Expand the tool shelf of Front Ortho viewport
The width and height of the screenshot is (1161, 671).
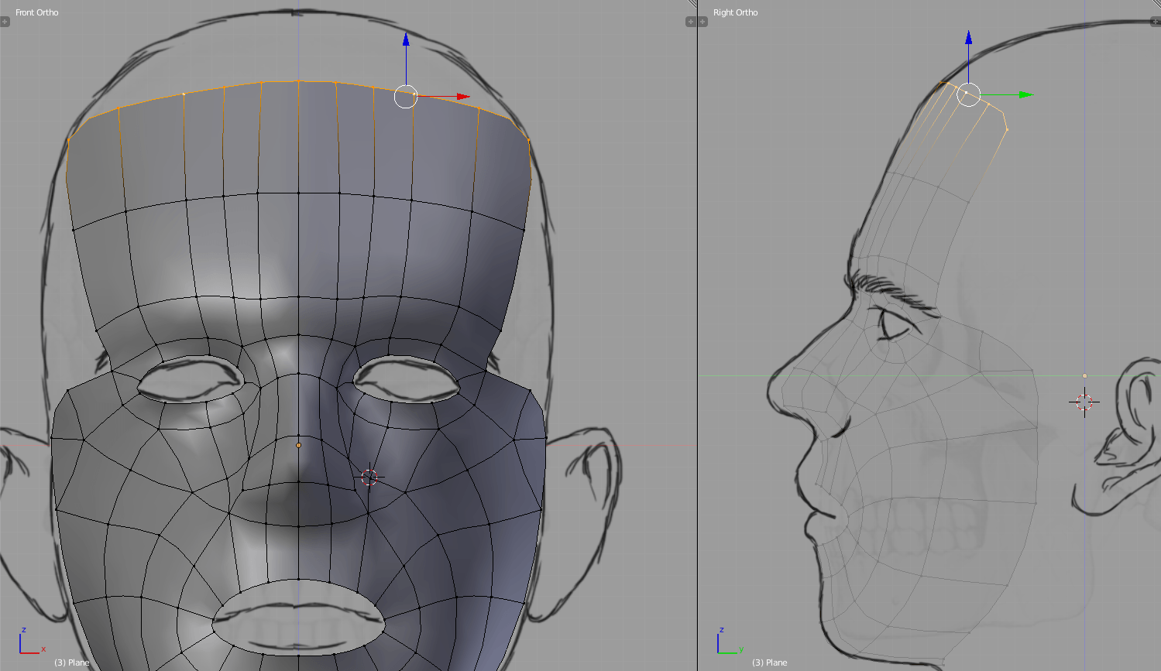pos(5,22)
